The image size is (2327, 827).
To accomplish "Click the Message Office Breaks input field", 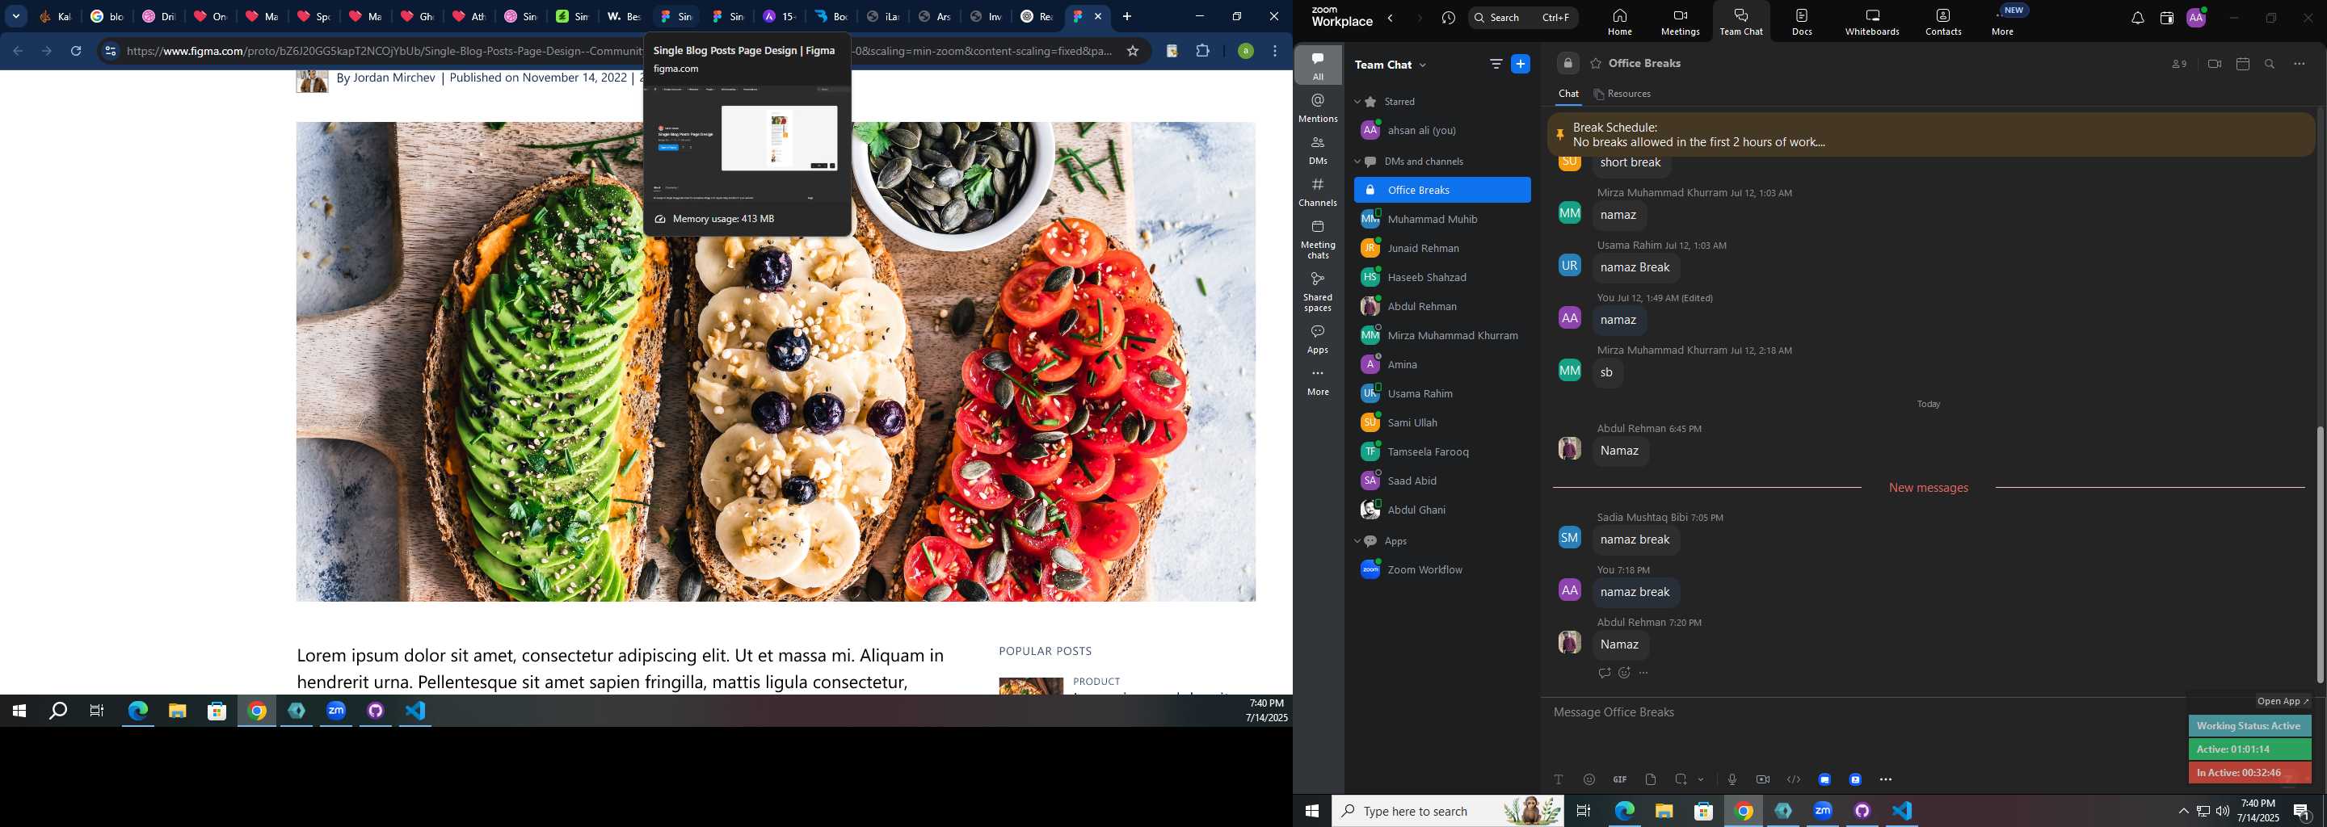I will coord(1866,712).
